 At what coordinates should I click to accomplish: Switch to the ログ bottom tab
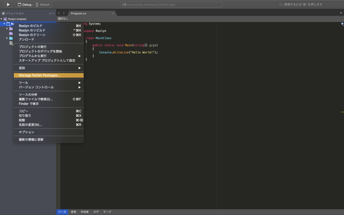tap(96, 212)
